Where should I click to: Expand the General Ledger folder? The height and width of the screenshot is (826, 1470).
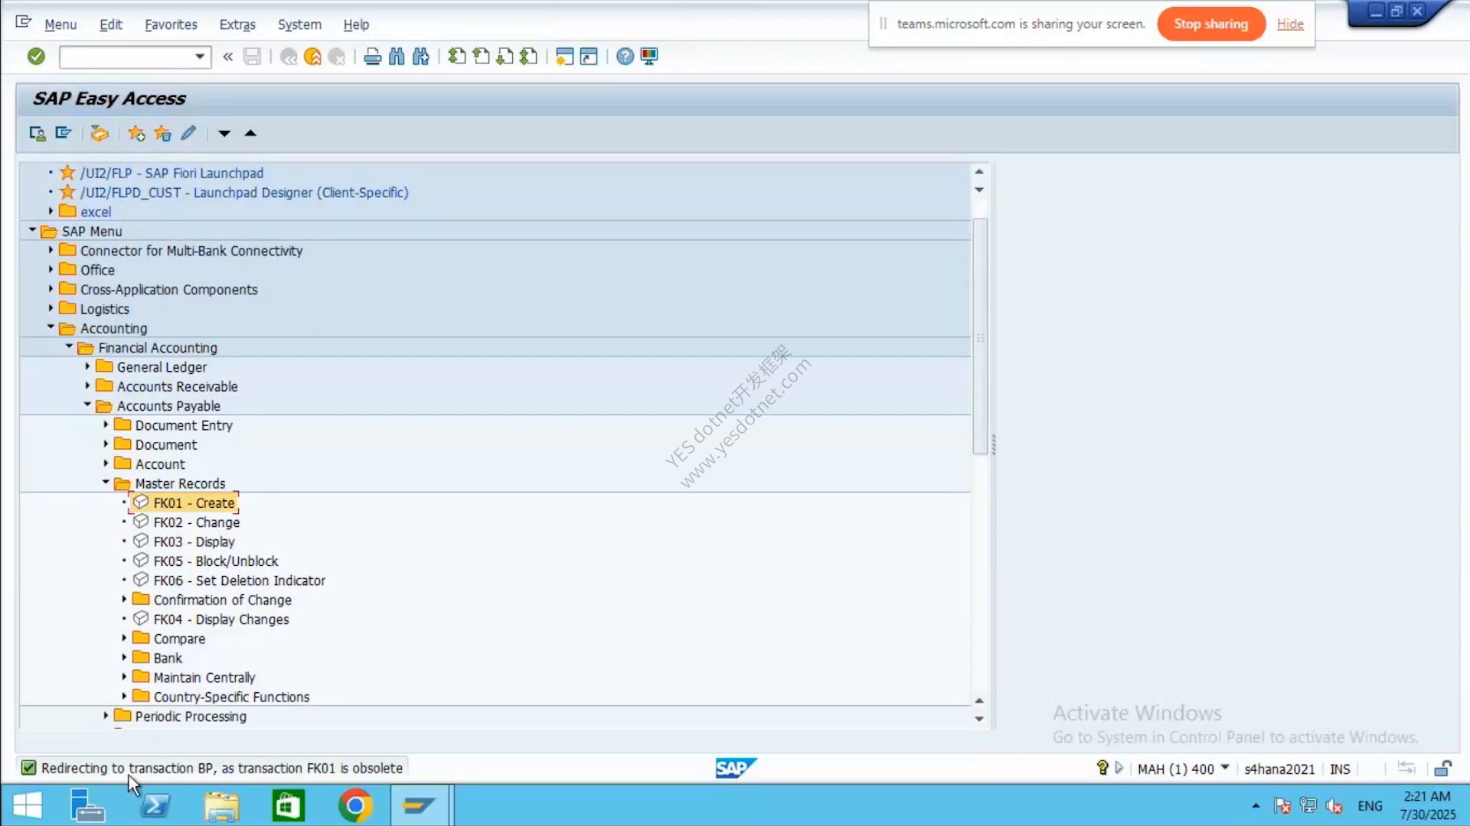tap(87, 366)
